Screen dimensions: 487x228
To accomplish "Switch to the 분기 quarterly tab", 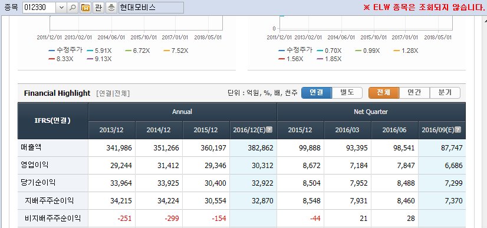I will click(x=445, y=92).
